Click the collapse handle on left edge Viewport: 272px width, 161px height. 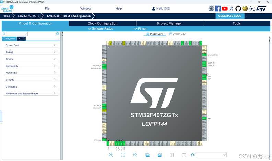pyautogui.click(x=1, y=116)
